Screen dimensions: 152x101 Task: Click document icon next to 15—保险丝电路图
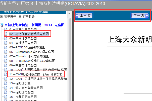[x=6, y=92]
